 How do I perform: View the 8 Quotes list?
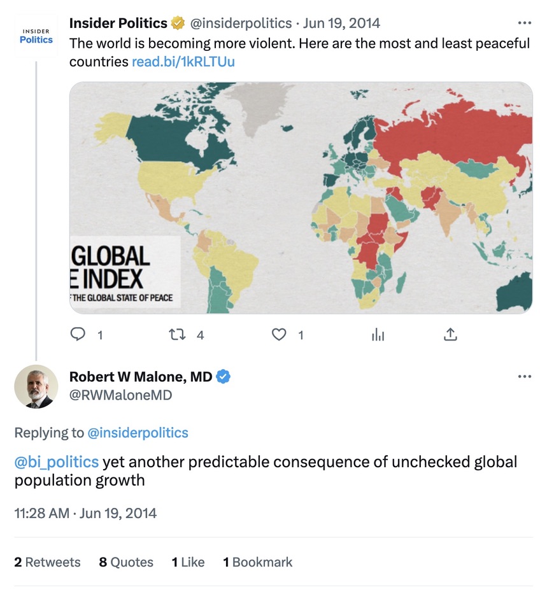126,562
